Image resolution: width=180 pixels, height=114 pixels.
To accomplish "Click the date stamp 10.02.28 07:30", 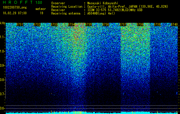I will coord(15,13).
